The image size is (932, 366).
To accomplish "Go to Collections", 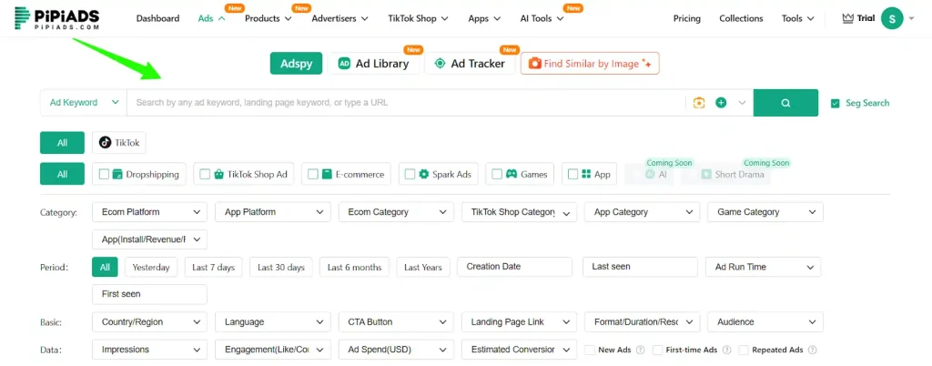I will [x=741, y=18].
